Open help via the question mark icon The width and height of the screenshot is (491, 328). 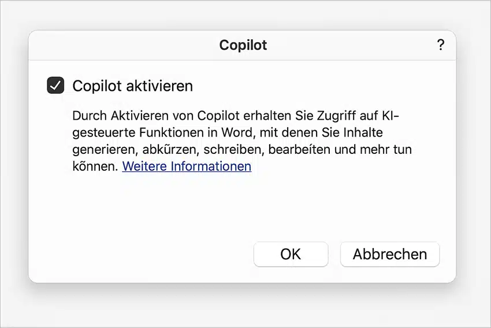[440, 45]
